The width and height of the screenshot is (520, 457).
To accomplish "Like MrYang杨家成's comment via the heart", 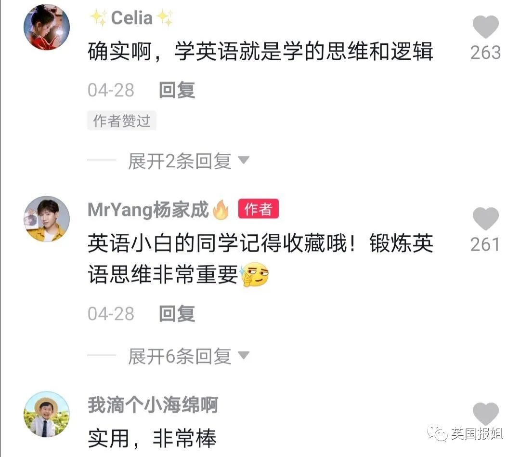I will [485, 219].
